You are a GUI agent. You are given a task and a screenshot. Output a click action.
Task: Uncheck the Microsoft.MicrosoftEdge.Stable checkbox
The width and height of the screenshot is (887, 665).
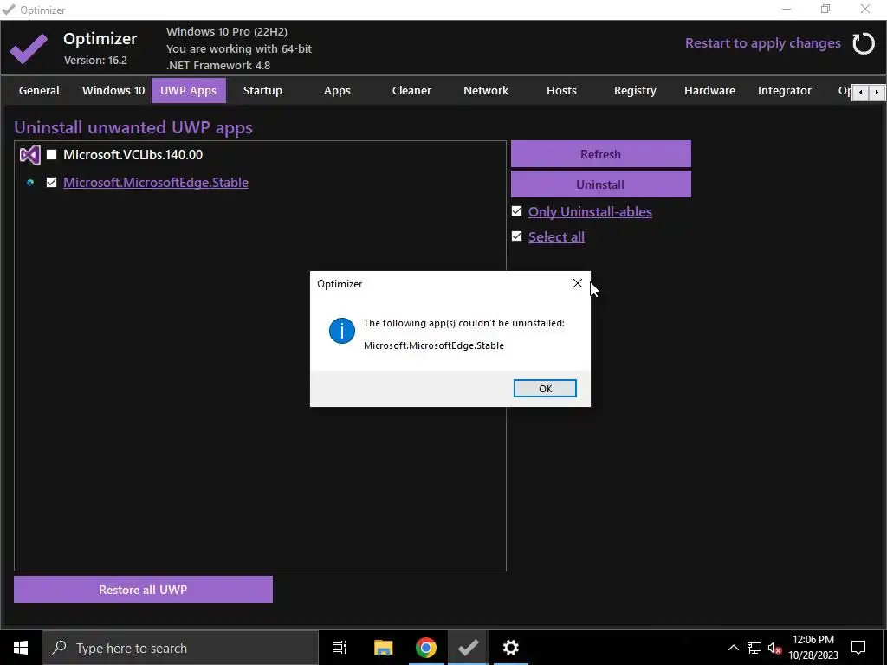pos(51,182)
